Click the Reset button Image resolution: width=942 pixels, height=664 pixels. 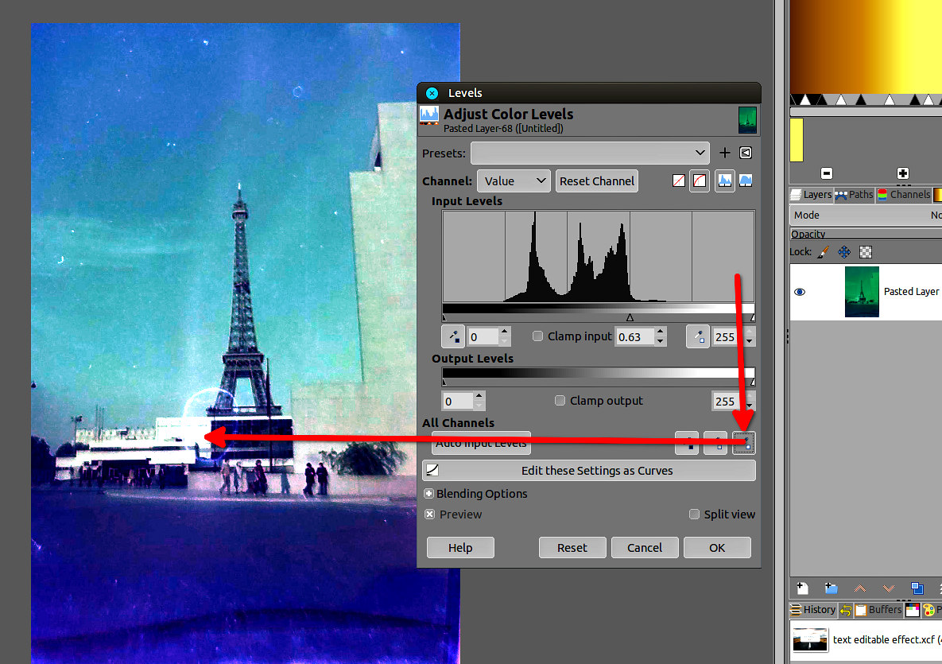click(572, 547)
